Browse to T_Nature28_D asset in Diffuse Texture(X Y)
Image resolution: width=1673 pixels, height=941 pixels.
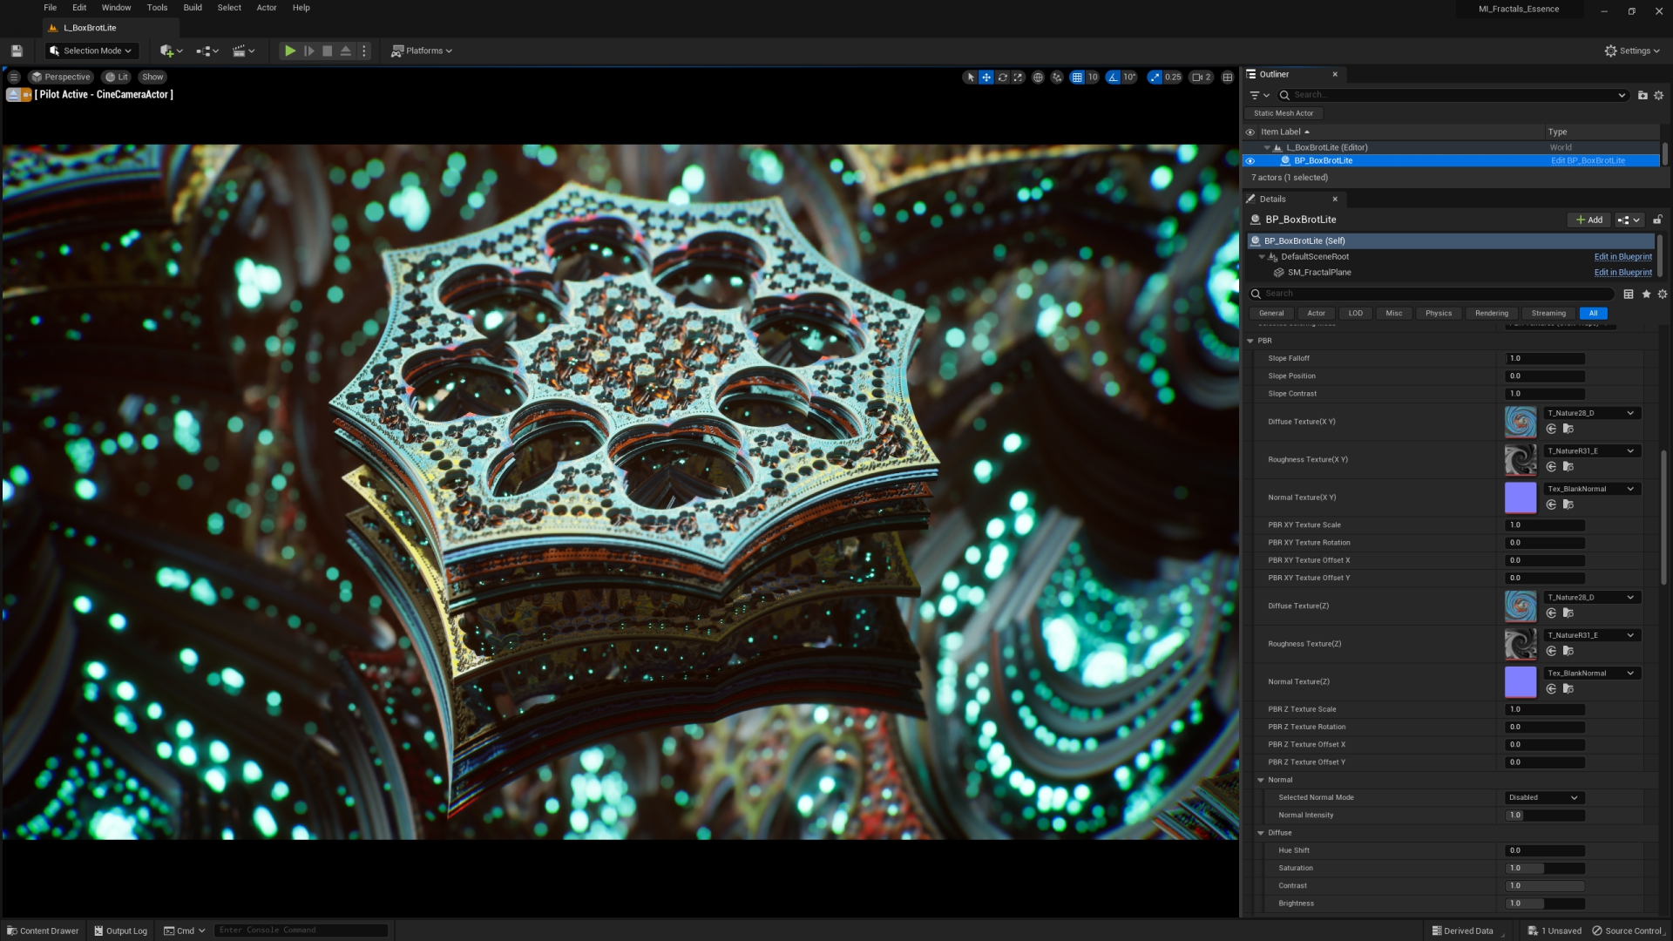pyautogui.click(x=1568, y=429)
